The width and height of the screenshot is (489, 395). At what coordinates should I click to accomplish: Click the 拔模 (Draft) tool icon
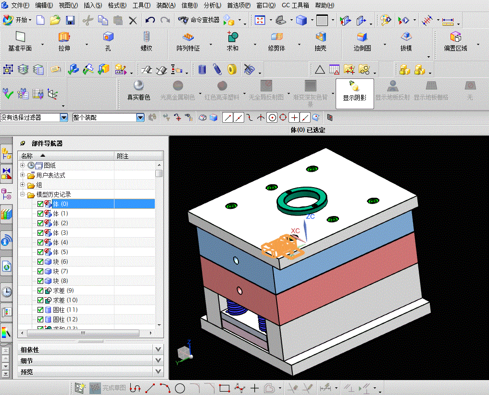[x=406, y=38]
